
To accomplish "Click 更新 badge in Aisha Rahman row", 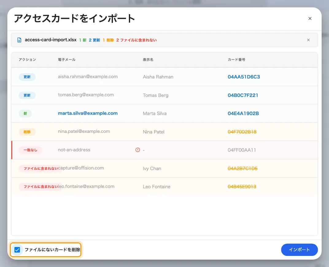I will pyautogui.click(x=27, y=77).
